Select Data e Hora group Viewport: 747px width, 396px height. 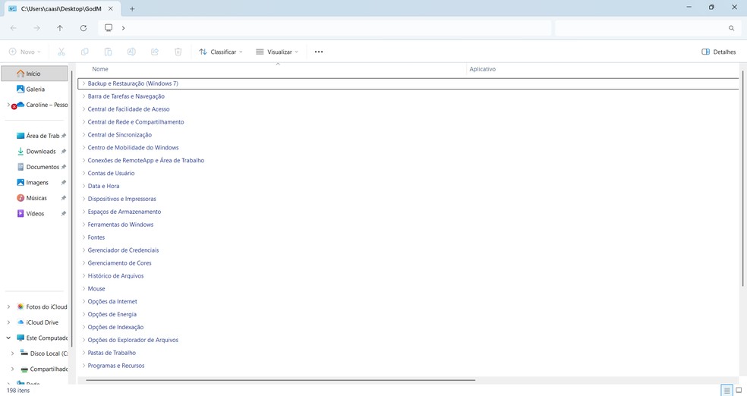[x=103, y=186]
